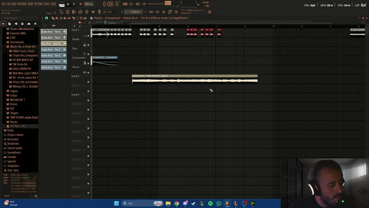The image size is (369, 208).
Task: Open Spotify from the taskbar
Action: coord(210,203)
